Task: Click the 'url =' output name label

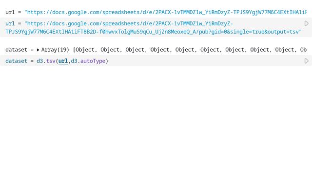Action: click(x=13, y=12)
